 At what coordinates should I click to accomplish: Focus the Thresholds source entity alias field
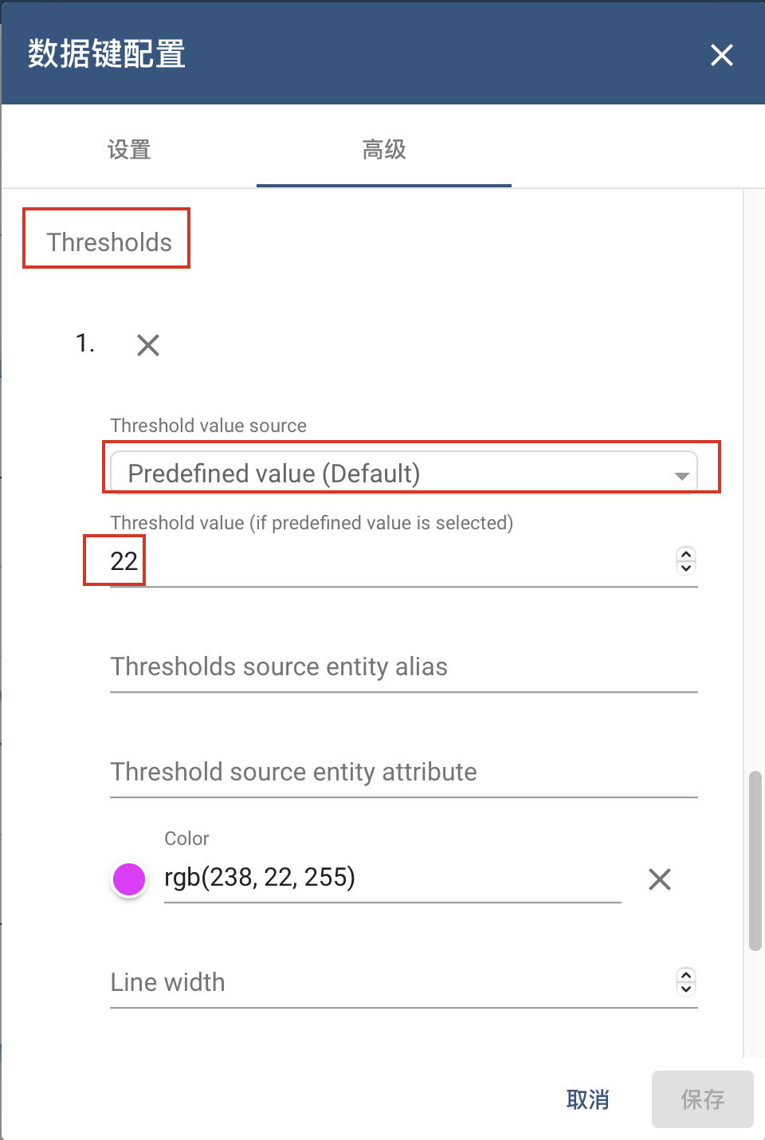pos(403,666)
